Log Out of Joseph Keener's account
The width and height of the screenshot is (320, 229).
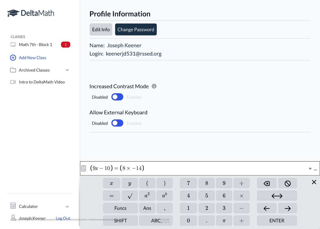pos(63,218)
